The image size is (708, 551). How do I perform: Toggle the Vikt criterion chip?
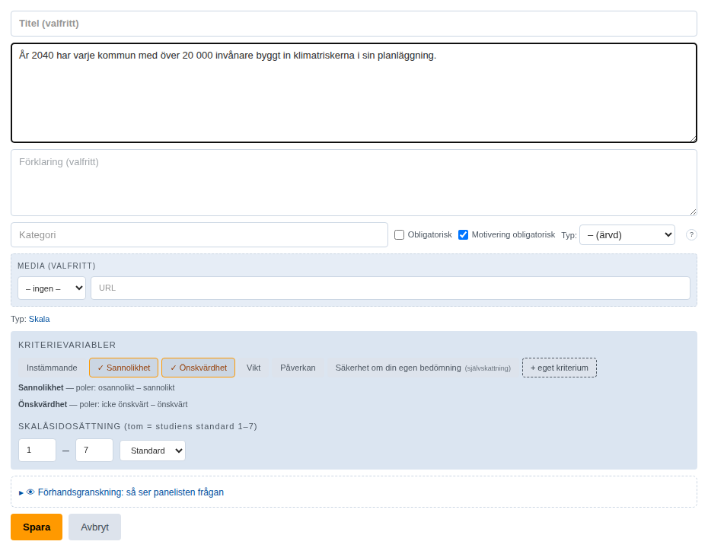click(254, 368)
